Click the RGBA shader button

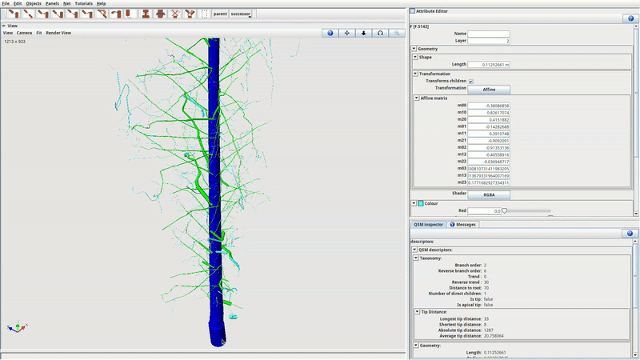[488, 194]
